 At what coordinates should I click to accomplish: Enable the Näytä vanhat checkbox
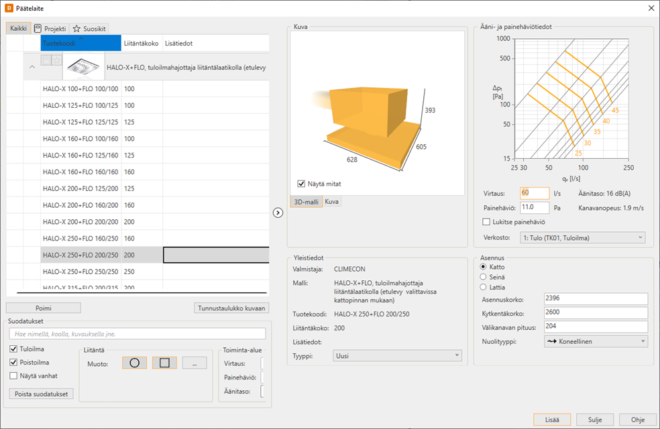(x=13, y=375)
